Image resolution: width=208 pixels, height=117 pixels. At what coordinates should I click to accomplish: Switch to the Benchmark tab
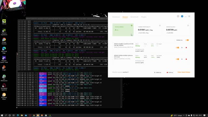click(134, 17)
